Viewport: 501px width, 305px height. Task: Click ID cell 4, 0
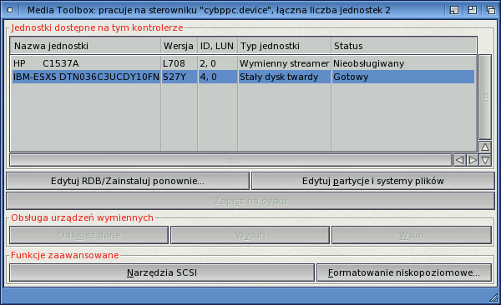(x=208, y=77)
